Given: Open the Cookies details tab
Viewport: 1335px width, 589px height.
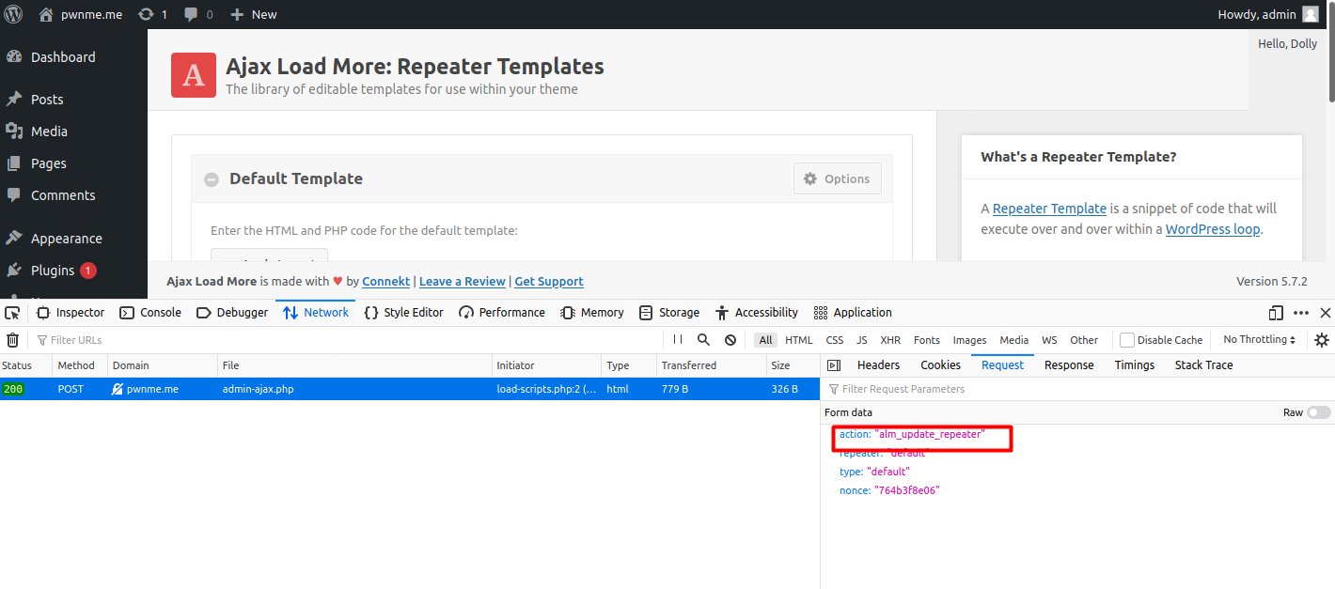Looking at the screenshot, I should tap(940, 365).
